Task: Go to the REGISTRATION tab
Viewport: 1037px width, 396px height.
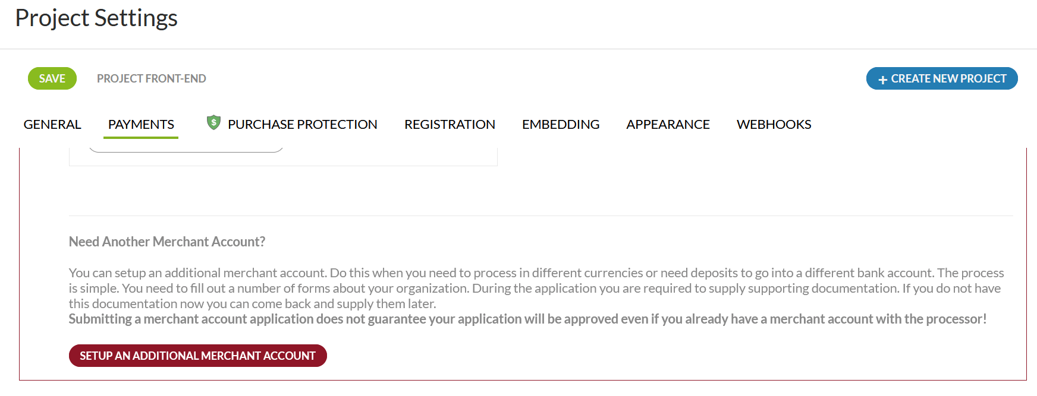Action: (450, 124)
